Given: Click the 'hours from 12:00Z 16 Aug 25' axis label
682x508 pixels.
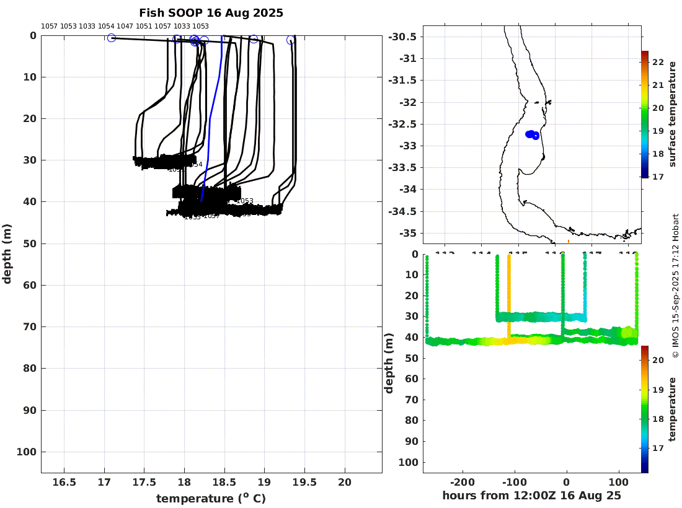Looking at the screenshot, I should (x=531, y=496).
